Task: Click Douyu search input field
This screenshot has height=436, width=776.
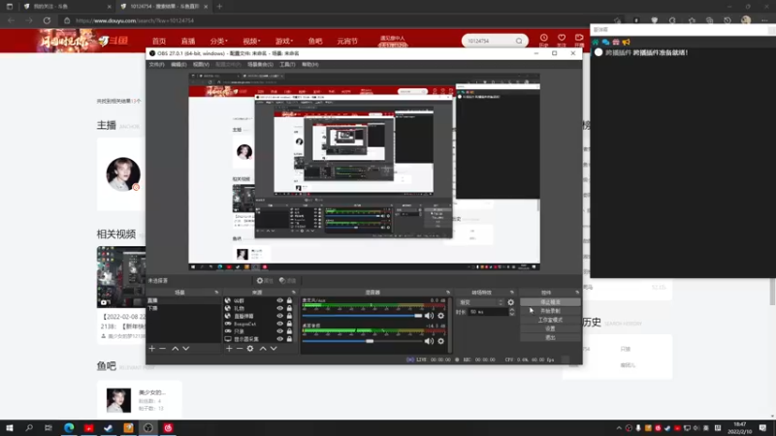Action: tap(489, 41)
